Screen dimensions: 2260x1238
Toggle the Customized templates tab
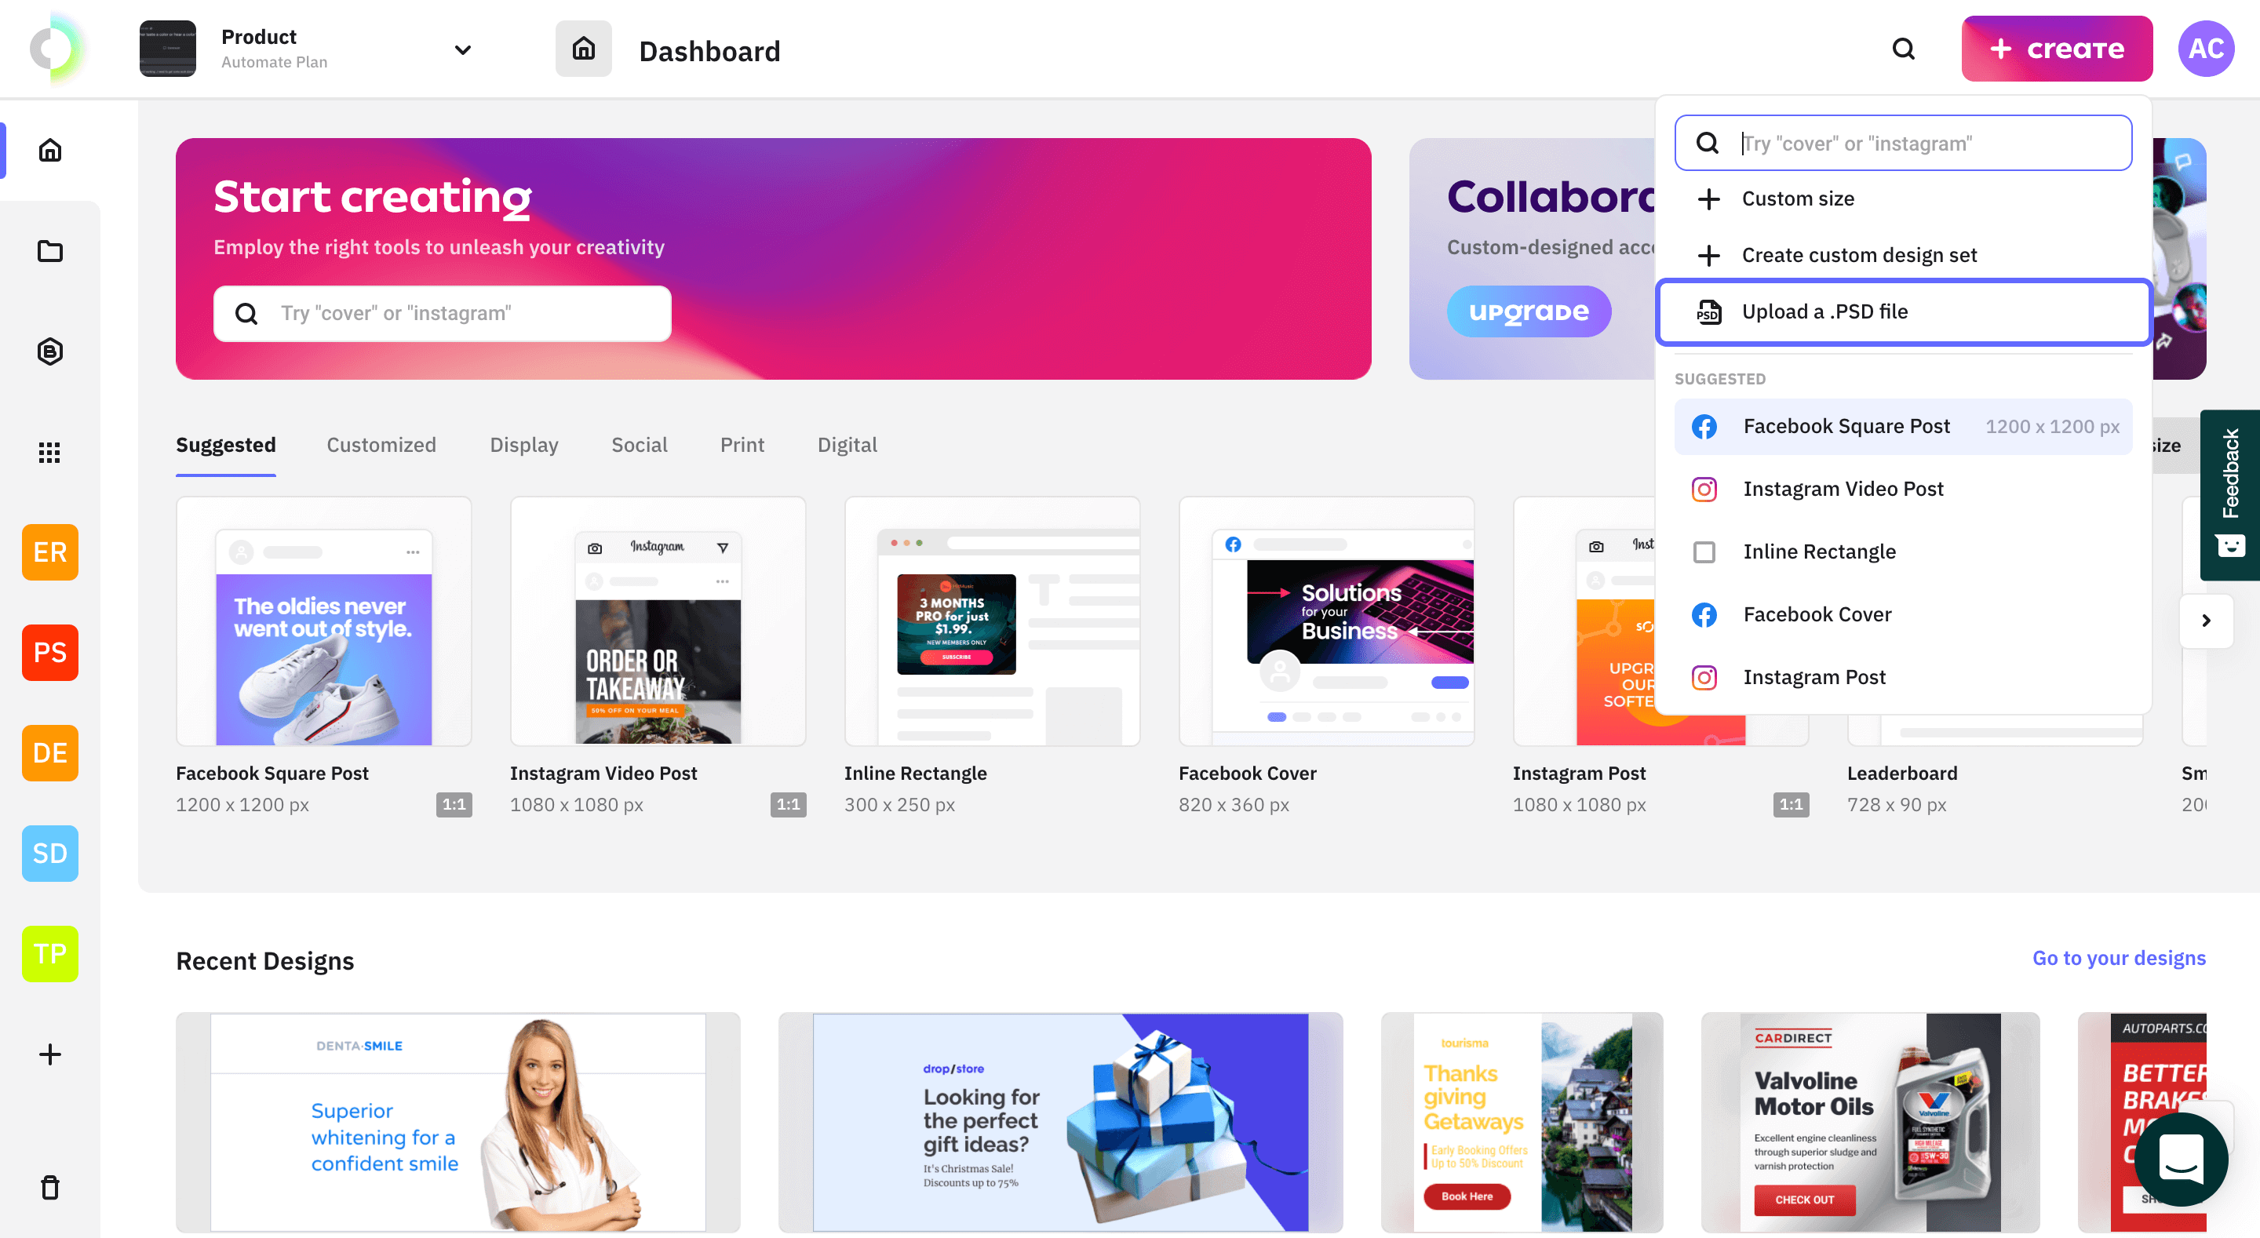(x=381, y=445)
